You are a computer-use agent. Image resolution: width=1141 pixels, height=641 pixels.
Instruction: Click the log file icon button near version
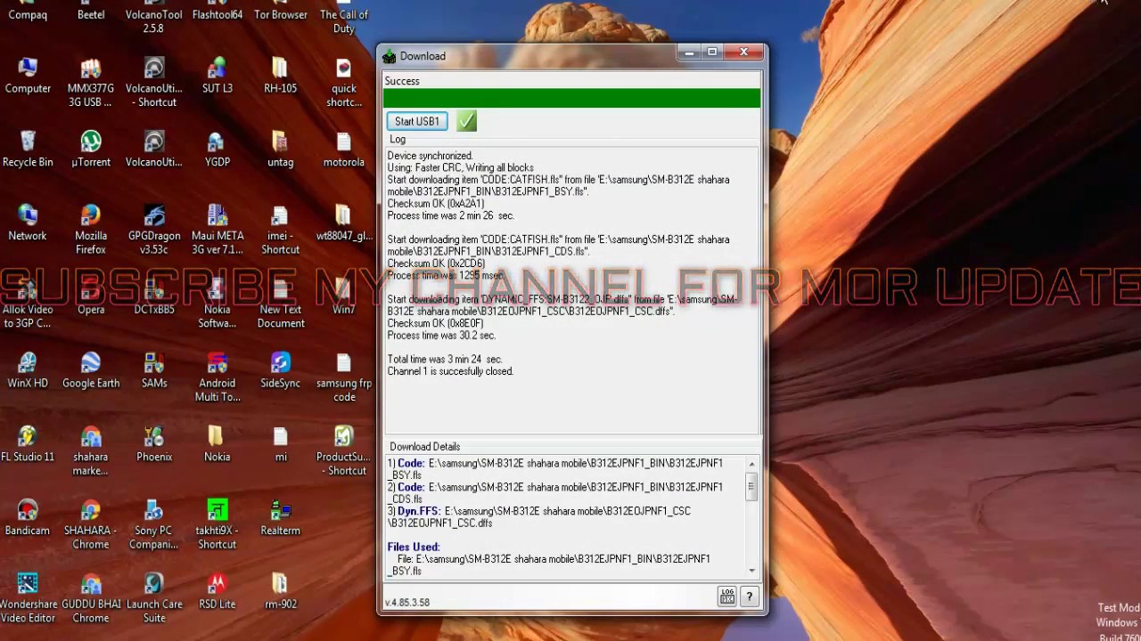click(x=727, y=596)
